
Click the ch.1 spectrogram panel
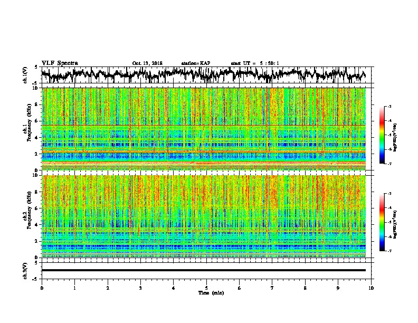(x=204, y=129)
